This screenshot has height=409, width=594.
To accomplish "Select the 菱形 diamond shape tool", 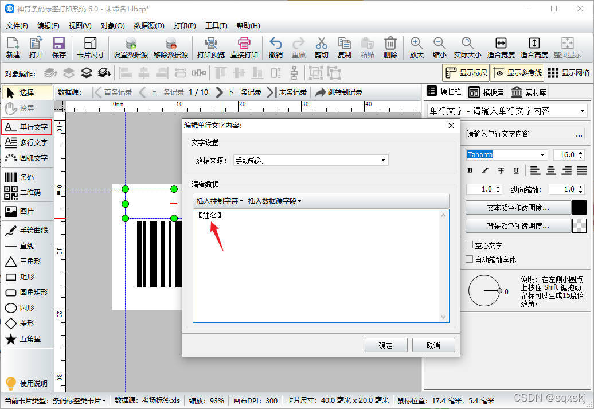I will pos(19,324).
